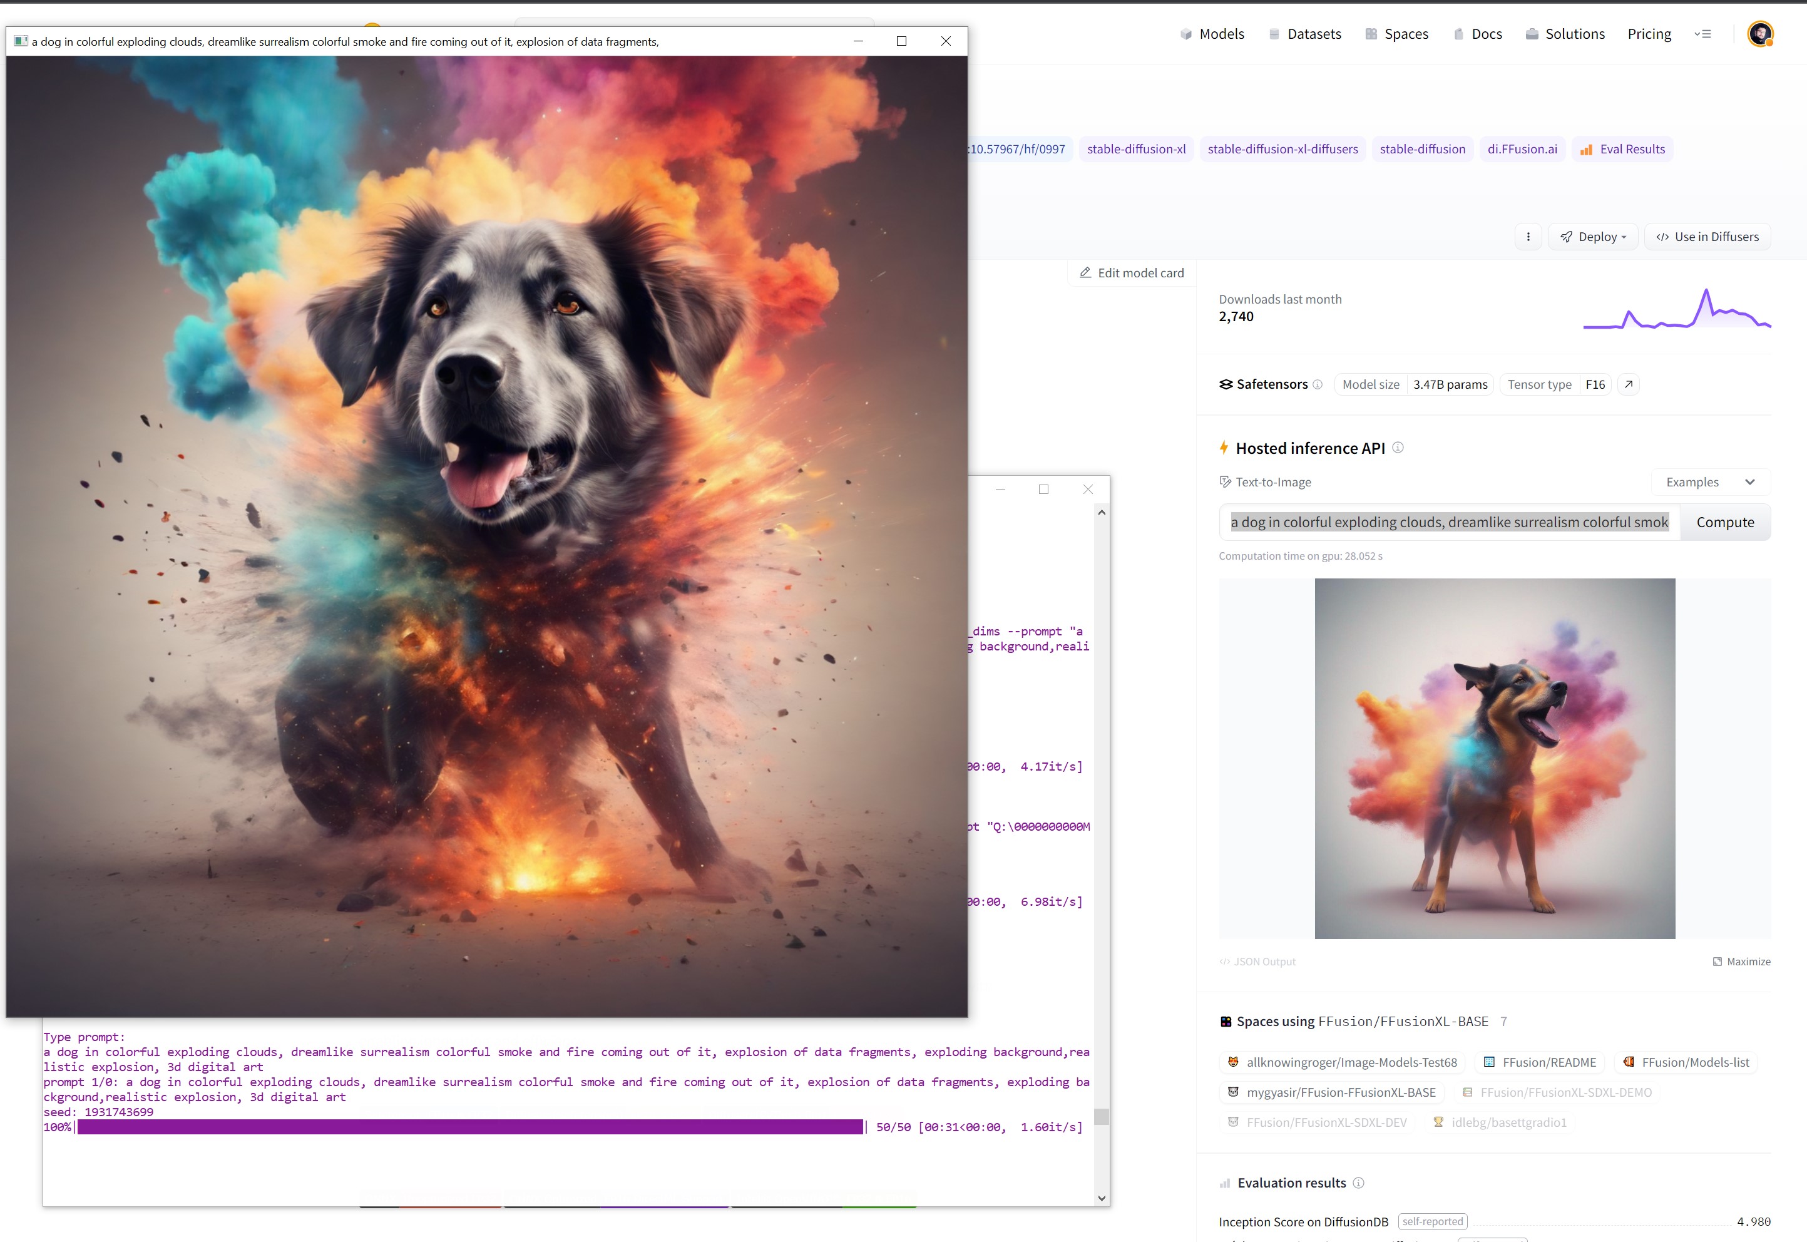Open the Deploy dropdown

tap(1592, 237)
